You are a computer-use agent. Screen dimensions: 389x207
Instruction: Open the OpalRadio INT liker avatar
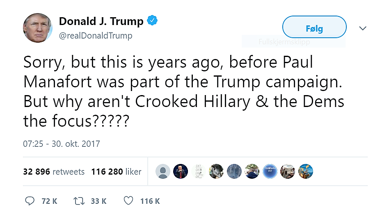[269, 171]
